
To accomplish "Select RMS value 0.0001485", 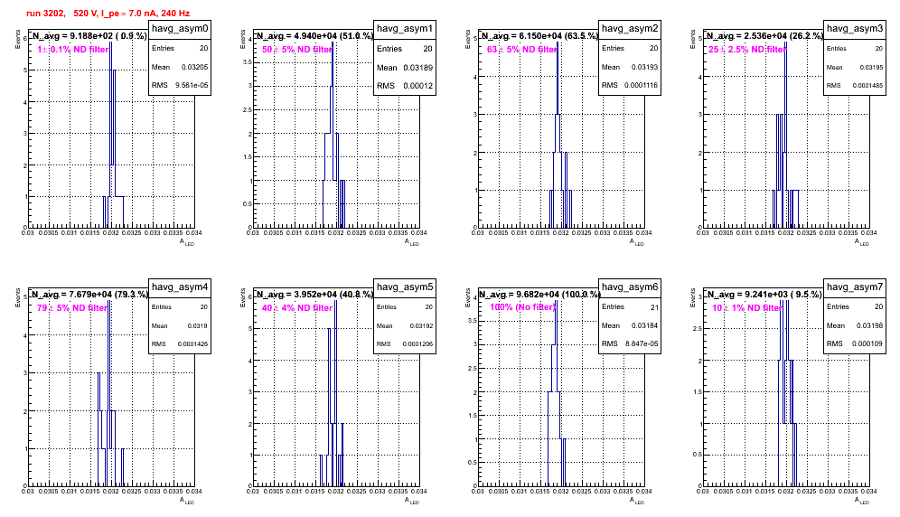I will [x=867, y=85].
